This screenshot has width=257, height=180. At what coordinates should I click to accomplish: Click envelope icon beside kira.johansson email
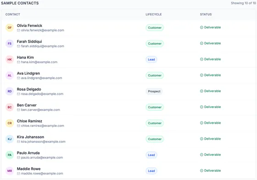click(18, 142)
